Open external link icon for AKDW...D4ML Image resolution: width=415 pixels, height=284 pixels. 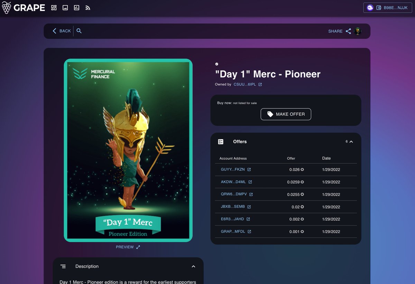click(x=250, y=182)
